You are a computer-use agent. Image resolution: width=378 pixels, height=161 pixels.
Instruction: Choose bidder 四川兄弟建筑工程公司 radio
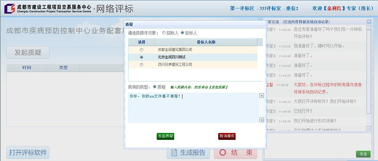[x=142, y=65]
